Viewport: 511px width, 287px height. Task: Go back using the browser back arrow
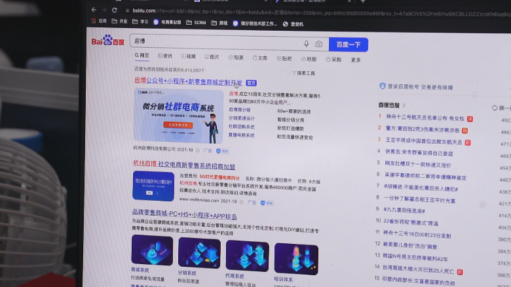click(94, 10)
